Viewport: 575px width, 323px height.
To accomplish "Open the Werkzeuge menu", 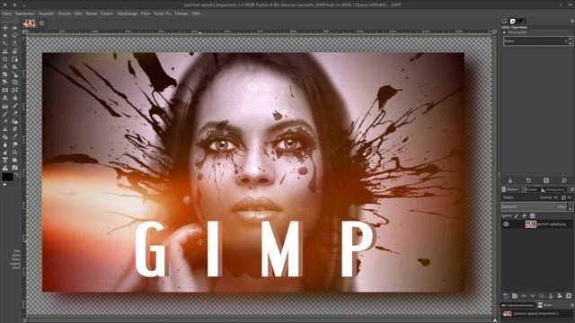I will tap(127, 13).
